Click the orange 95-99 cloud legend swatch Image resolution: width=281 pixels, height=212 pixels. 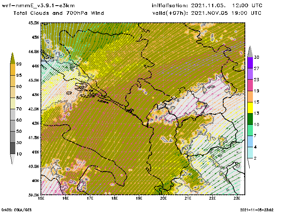(13, 70)
